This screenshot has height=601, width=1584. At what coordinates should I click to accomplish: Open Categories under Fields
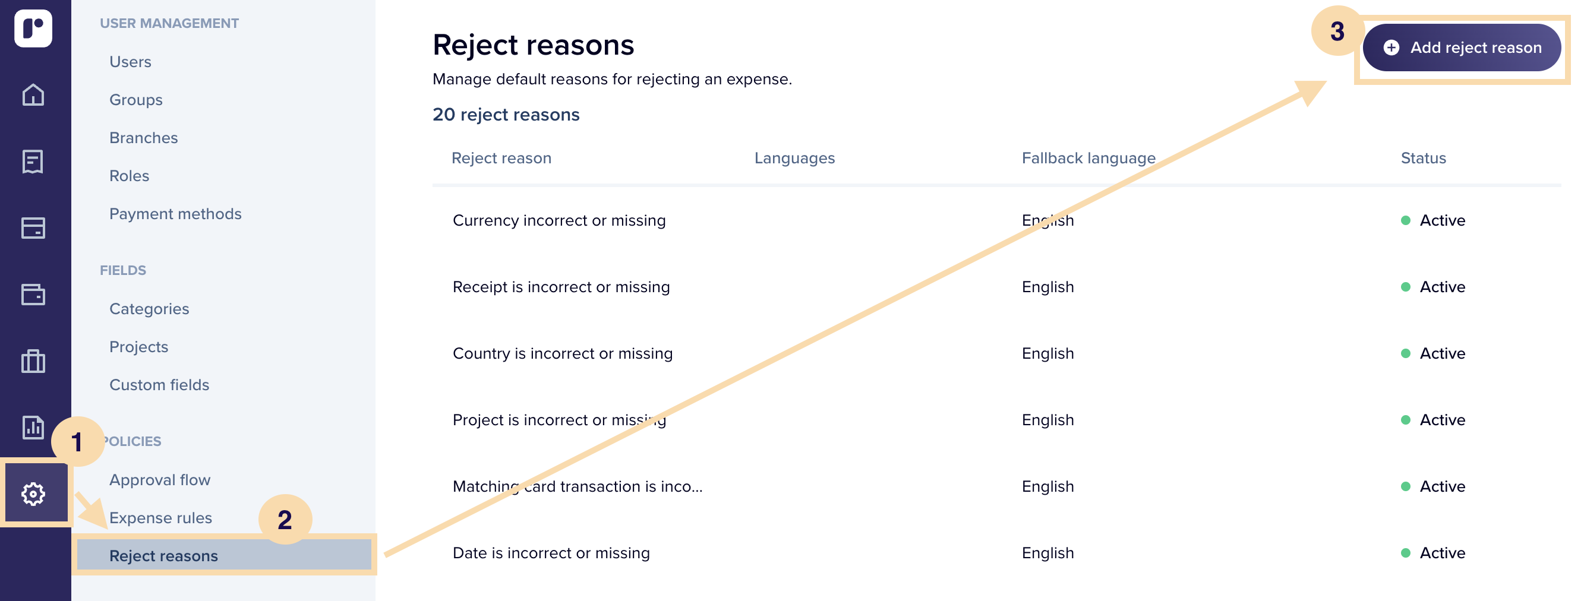149,308
